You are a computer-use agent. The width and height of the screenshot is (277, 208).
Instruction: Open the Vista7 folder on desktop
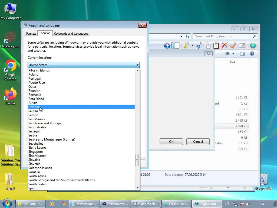(10, 181)
